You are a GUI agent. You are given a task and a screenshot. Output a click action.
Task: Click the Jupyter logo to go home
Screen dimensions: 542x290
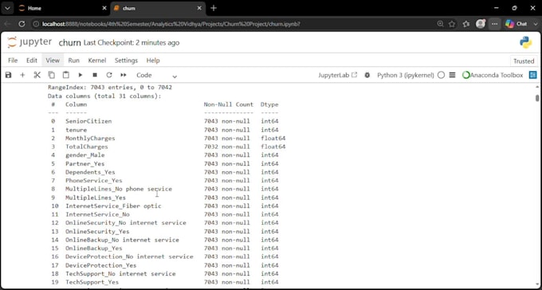[x=29, y=42]
